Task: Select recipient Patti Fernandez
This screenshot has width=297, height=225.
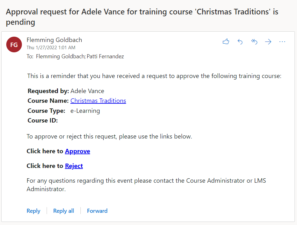Action: tap(105, 57)
